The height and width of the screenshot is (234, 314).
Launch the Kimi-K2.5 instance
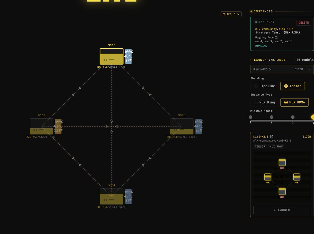(x=282, y=210)
